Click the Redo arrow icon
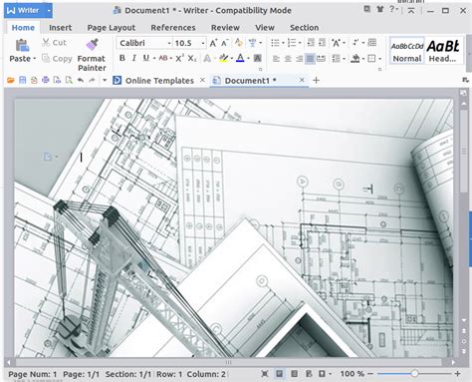 (92, 80)
